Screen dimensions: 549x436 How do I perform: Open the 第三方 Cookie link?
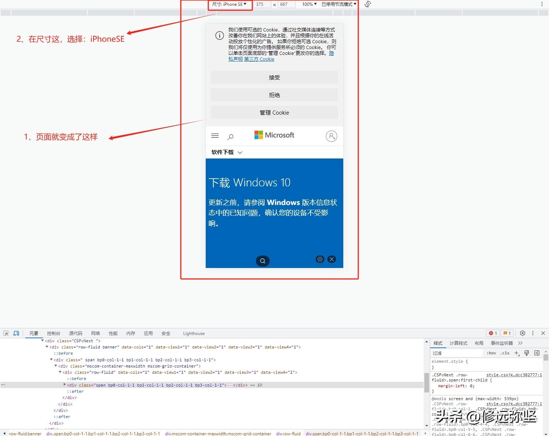tap(259, 59)
